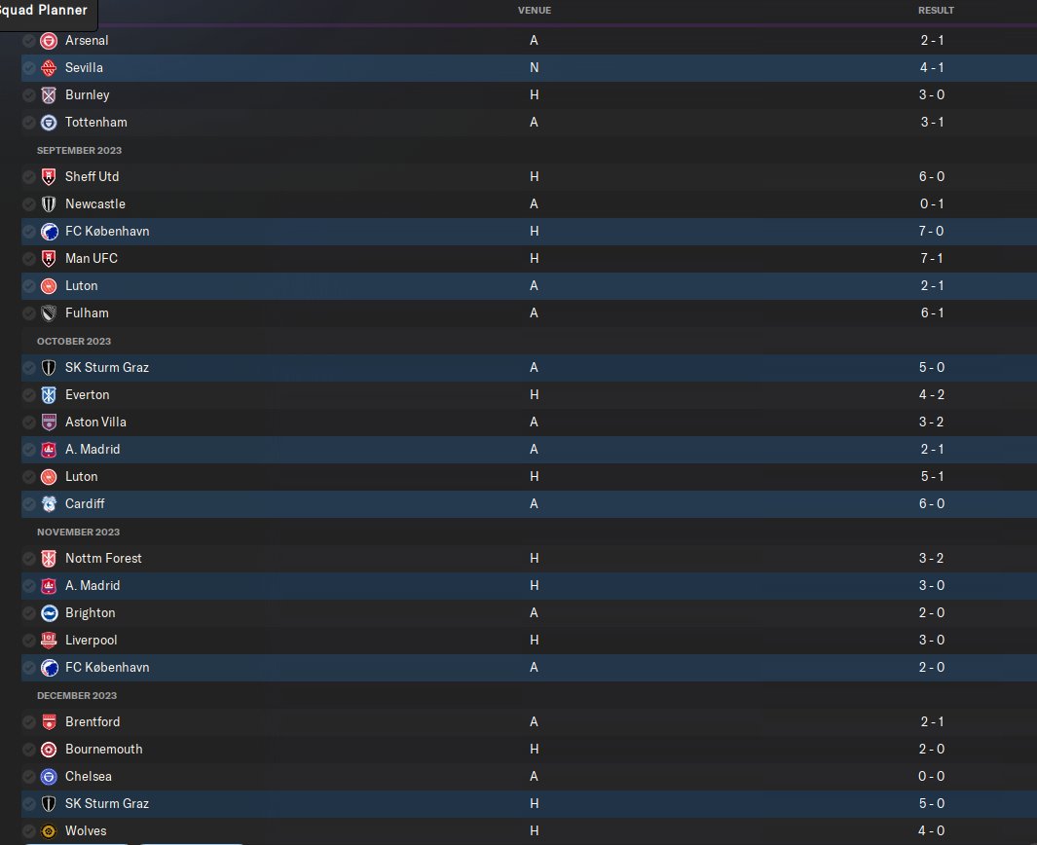Click the Everton club crest

(x=49, y=394)
